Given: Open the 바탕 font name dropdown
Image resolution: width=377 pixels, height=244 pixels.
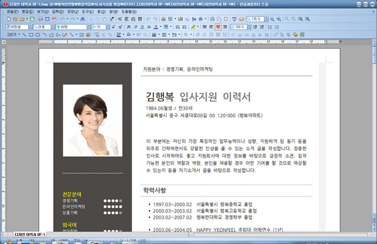Looking at the screenshot, I should (x=89, y=27).
